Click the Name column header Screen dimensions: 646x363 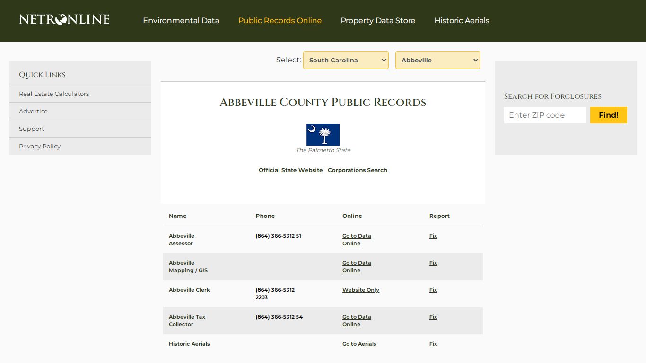178,216
